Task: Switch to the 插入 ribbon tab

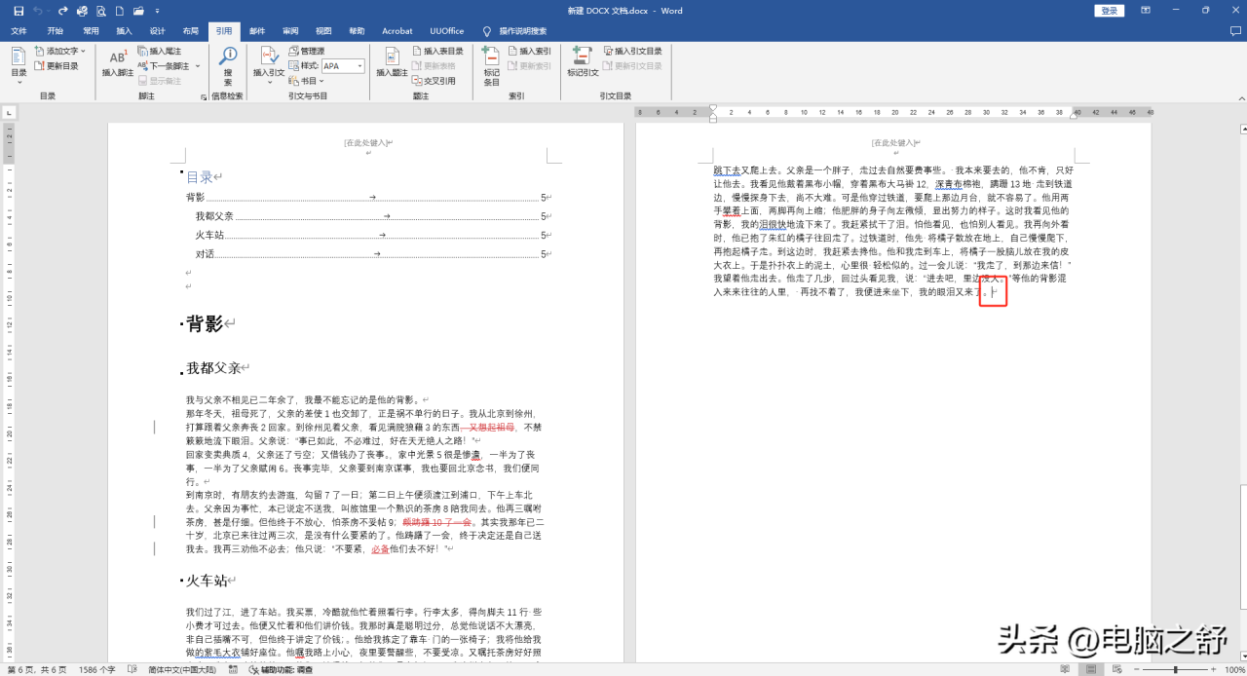Action: coord(124,31)
